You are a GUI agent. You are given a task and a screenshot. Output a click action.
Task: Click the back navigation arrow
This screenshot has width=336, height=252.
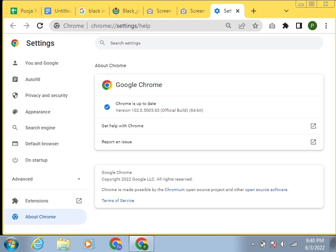point(13,26)
